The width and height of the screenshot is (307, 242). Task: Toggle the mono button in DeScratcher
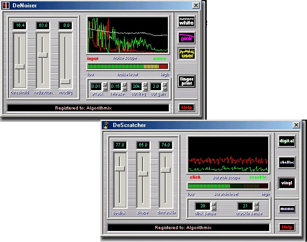[287, 209]
